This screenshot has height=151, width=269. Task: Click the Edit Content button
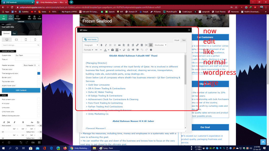[21, 90]
